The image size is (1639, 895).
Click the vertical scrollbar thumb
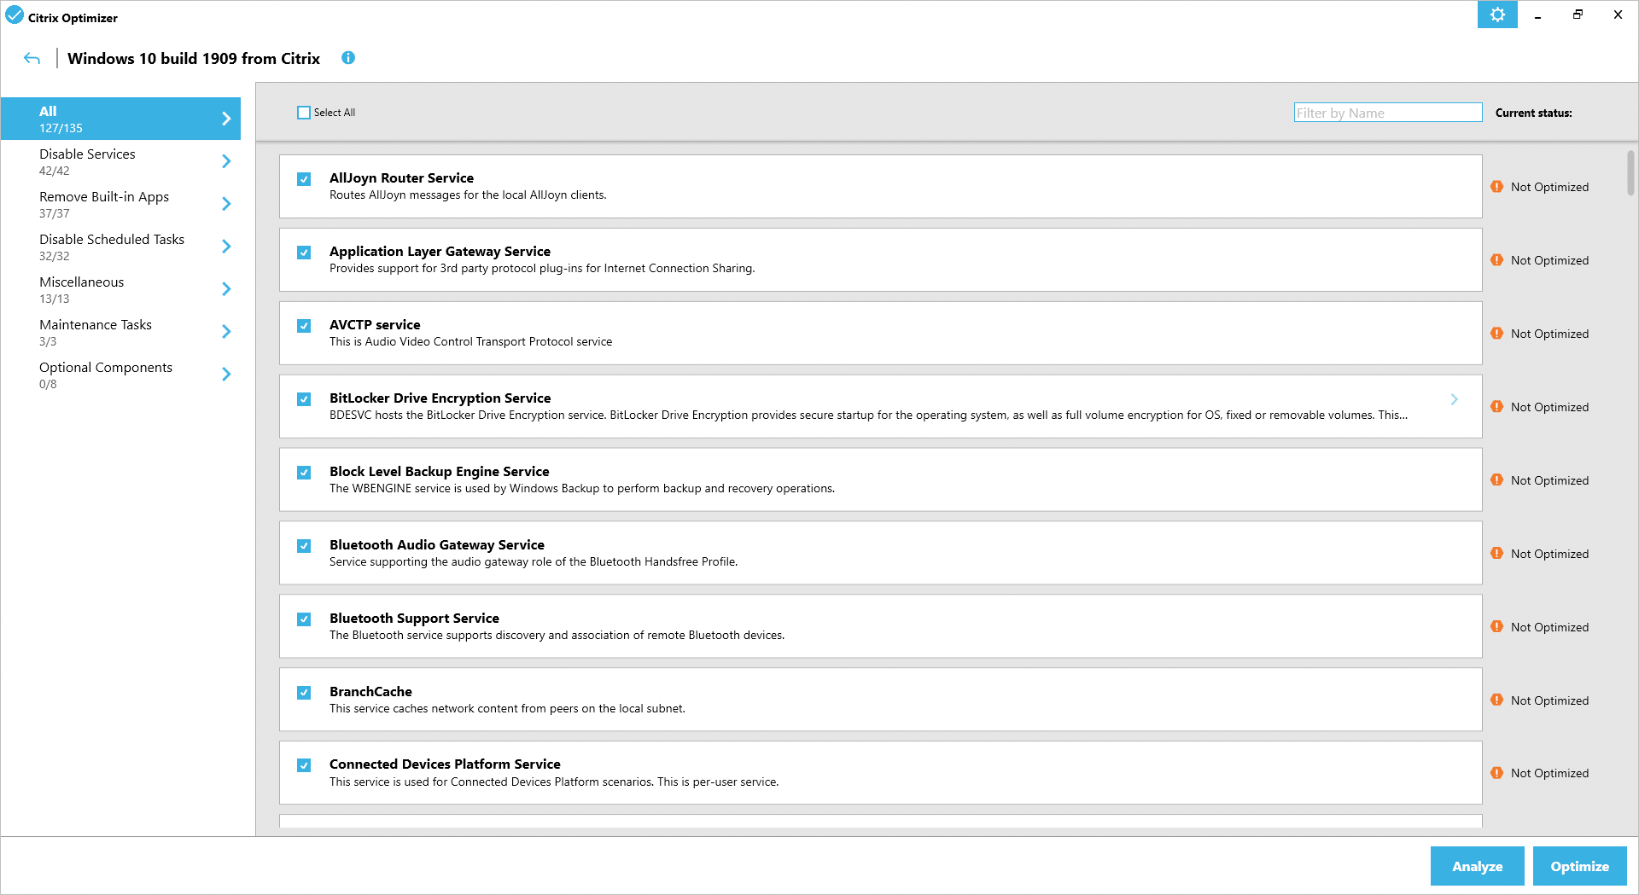(1630, 173)
